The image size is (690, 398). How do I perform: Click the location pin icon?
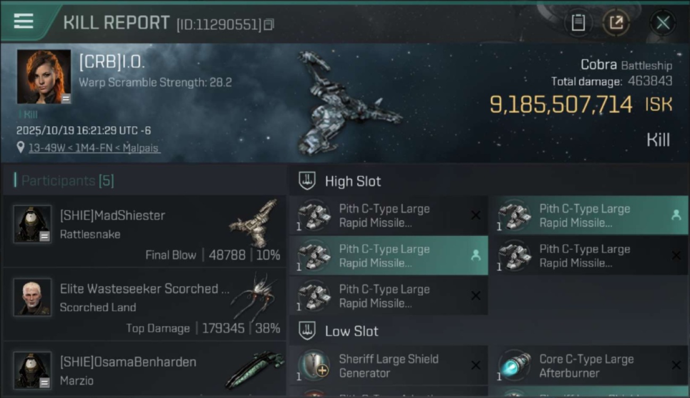[21, 148]
